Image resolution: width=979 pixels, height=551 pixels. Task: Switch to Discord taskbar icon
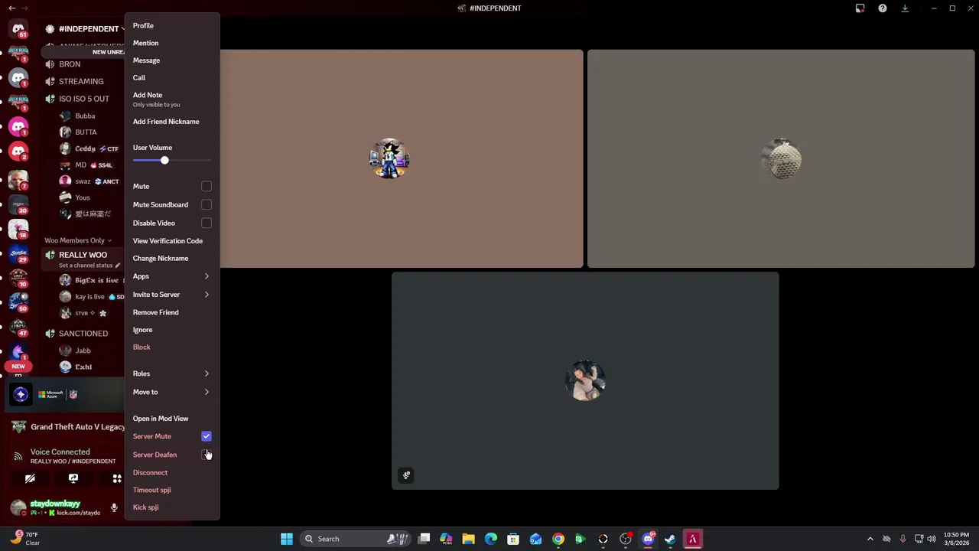coord(648,539)
